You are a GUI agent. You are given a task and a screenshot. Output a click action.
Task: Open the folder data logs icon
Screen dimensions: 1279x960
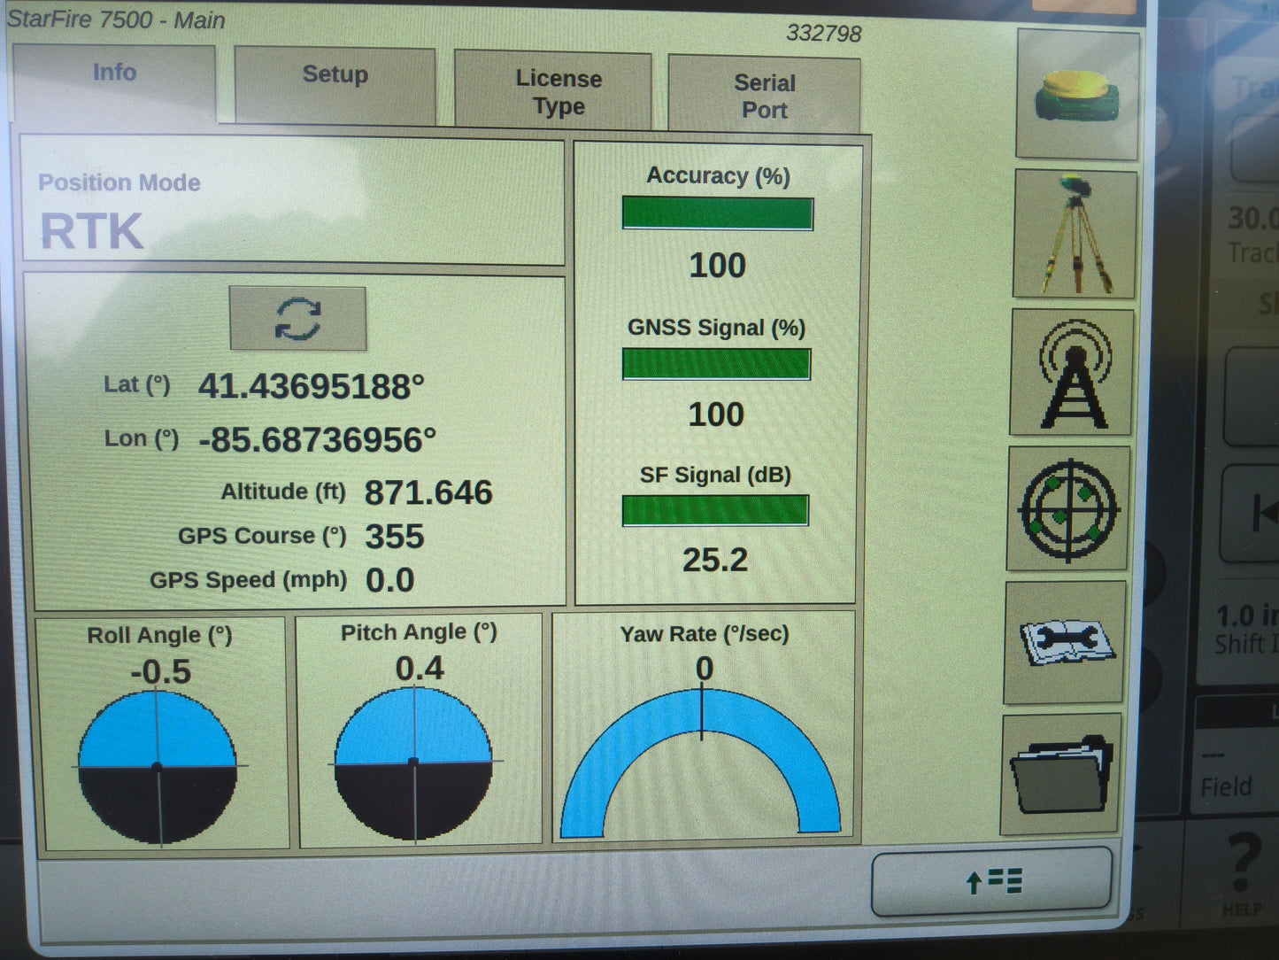tap(1061, 775)
